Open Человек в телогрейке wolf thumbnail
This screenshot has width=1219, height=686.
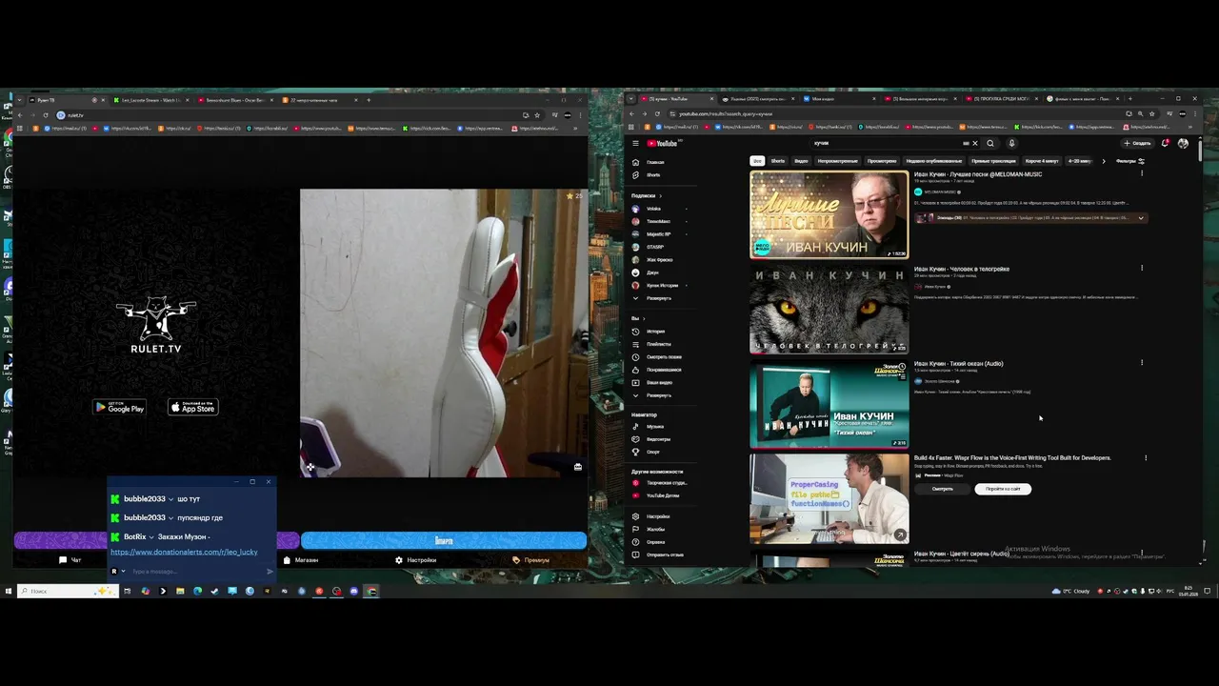(x=829, y=309)
